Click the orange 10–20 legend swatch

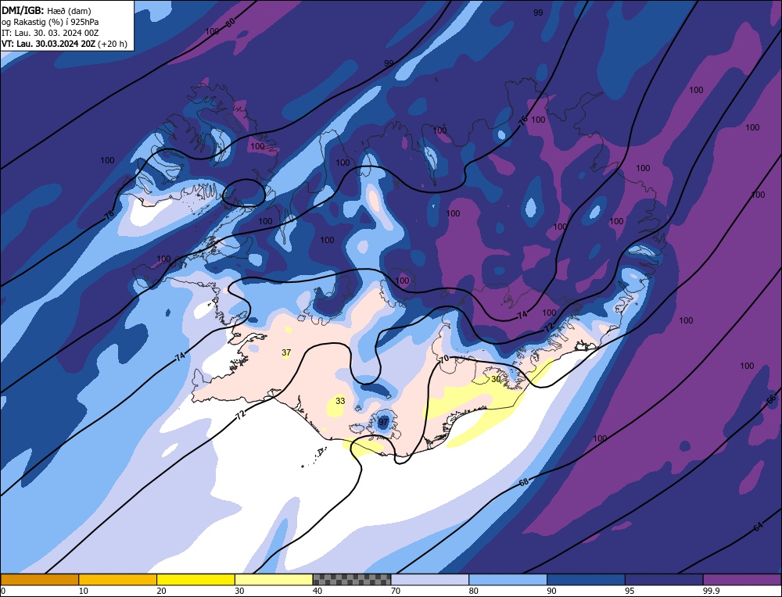pos(118,579)
